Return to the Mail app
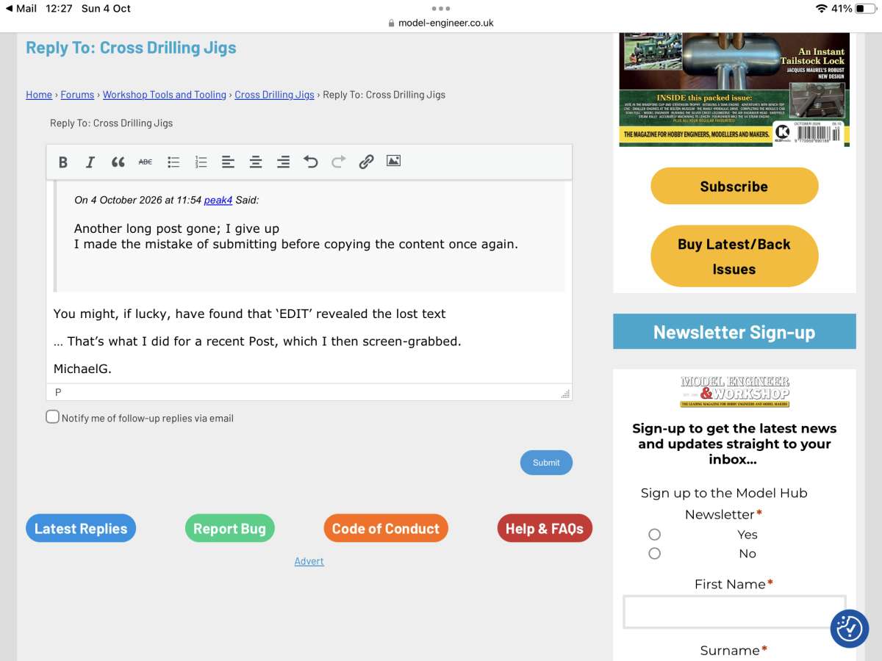Image resolution: width=882 pixels, height=661 pixels. (x=21, y=8)
